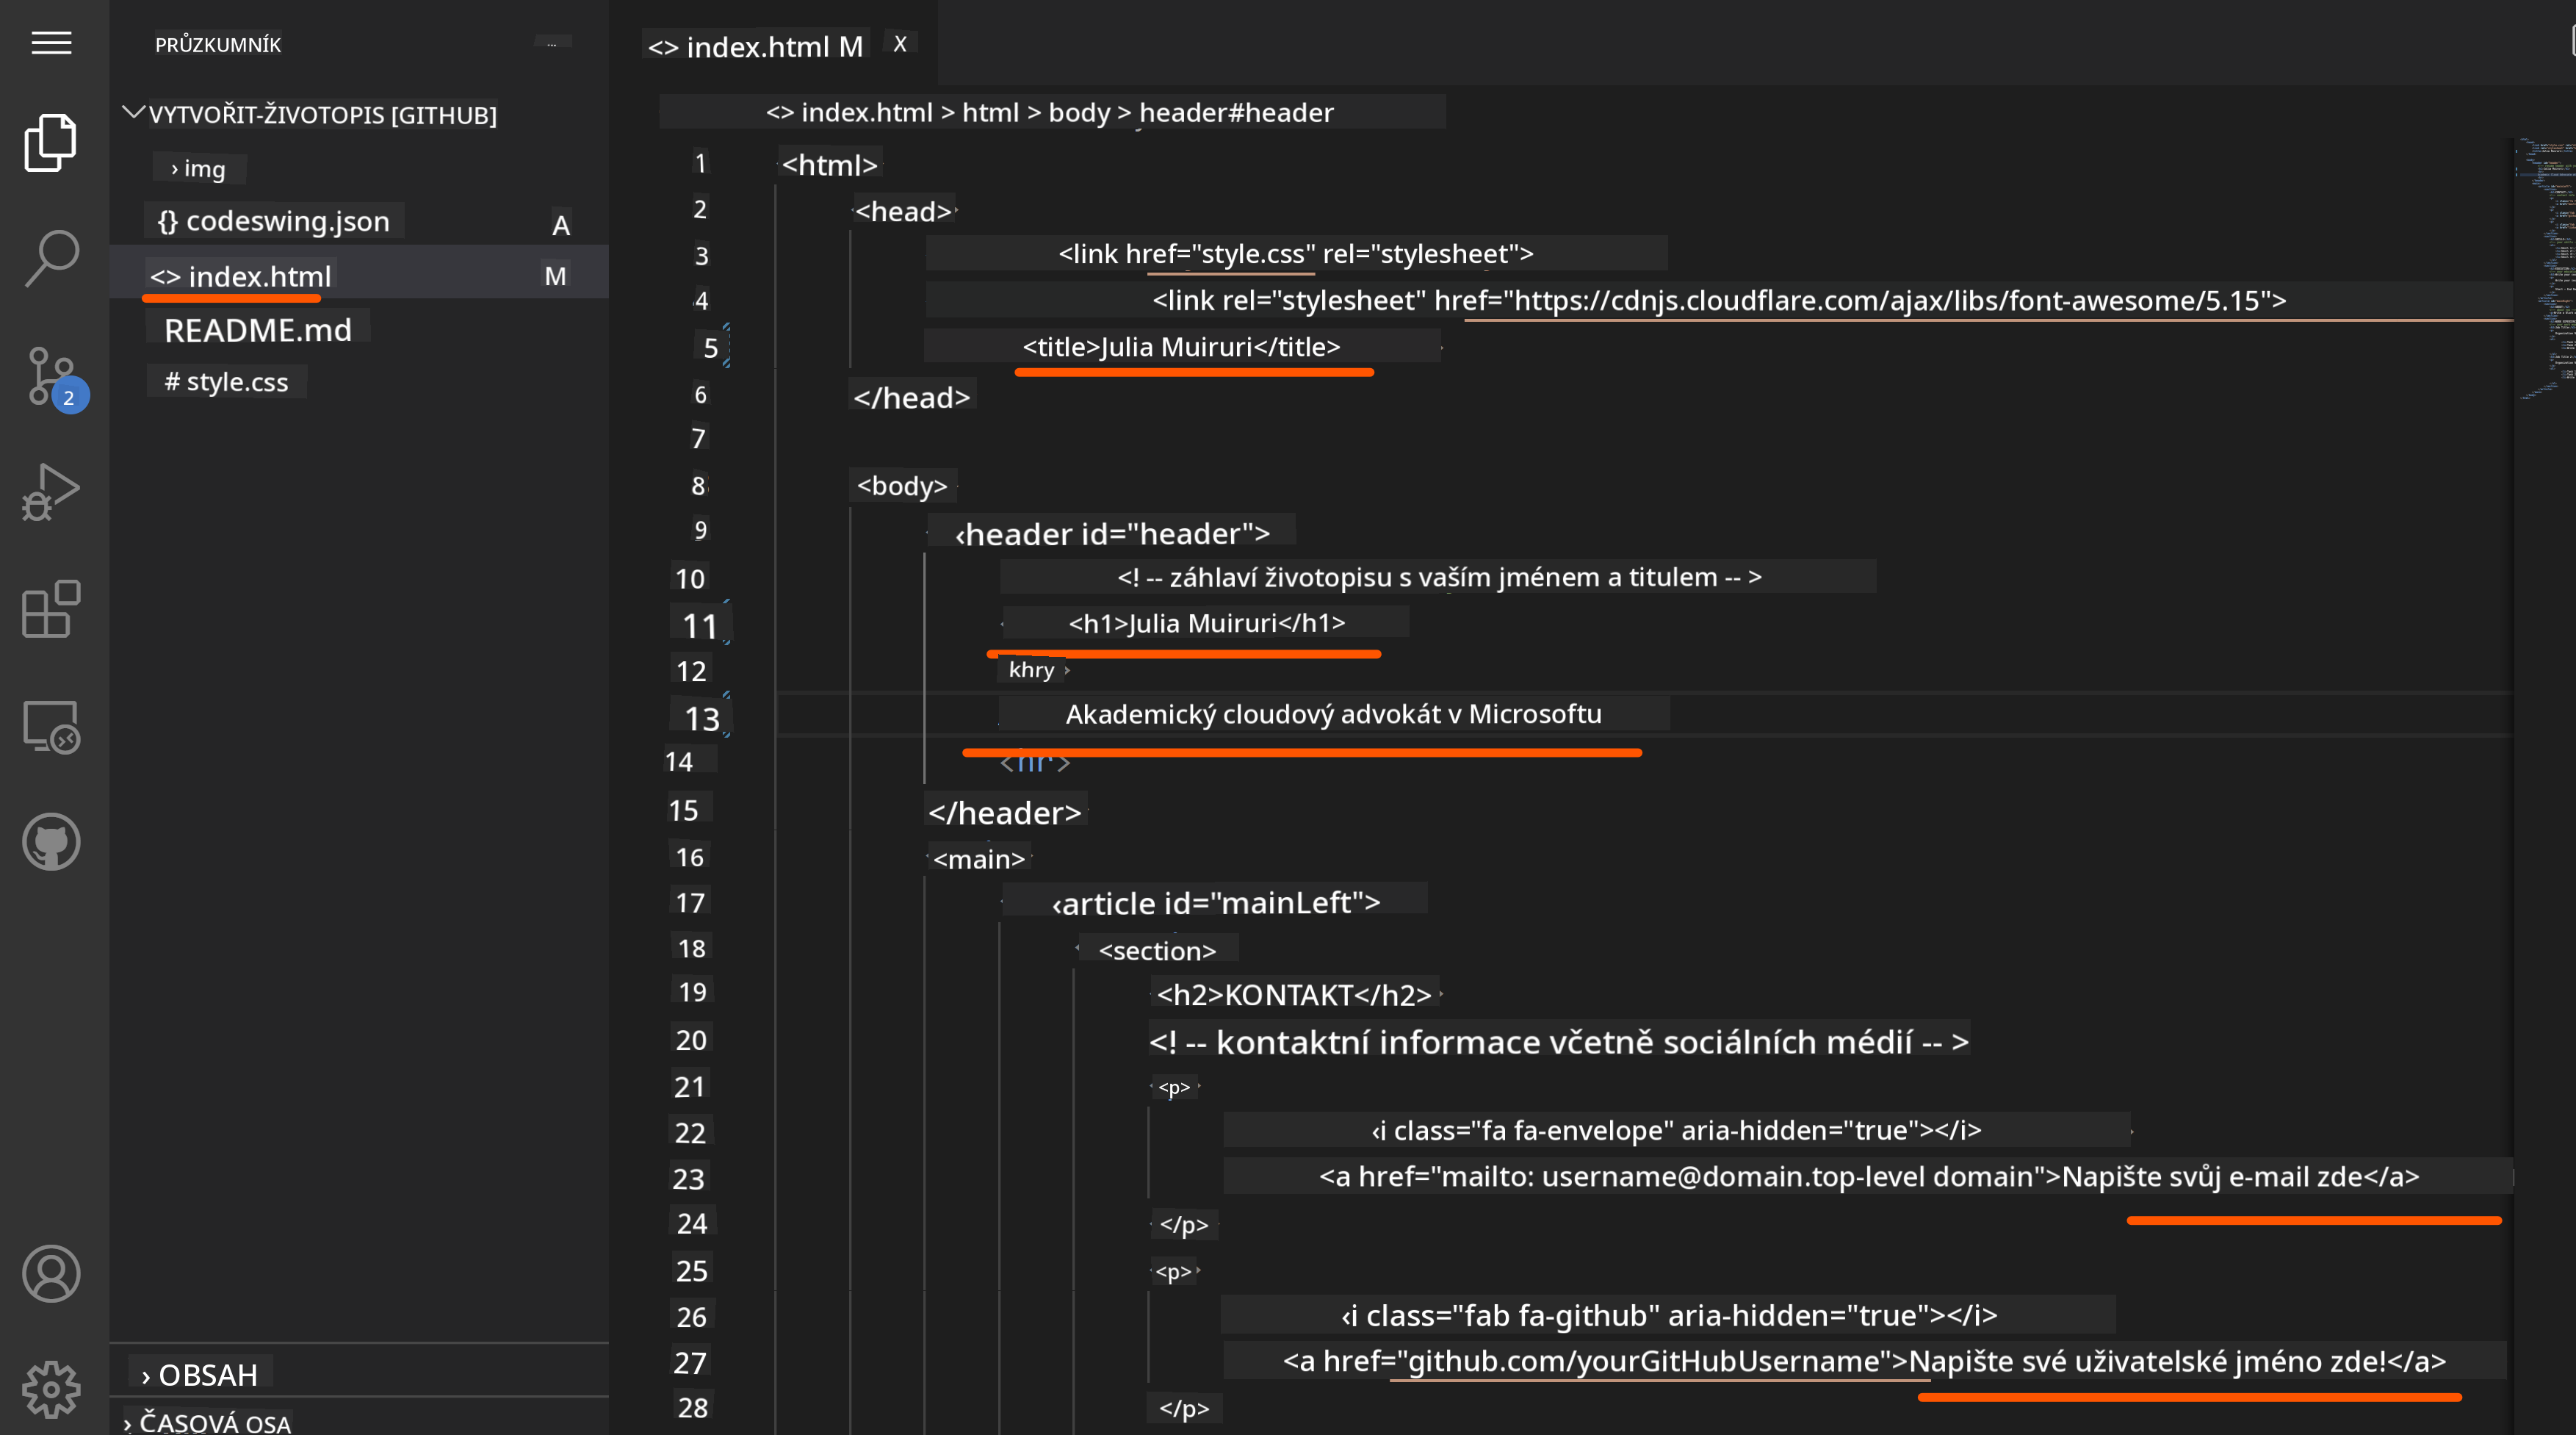The image size is (2576, 1435).
Task: Open the Remote Explorer icon
Action: click(x=50, y=726)
